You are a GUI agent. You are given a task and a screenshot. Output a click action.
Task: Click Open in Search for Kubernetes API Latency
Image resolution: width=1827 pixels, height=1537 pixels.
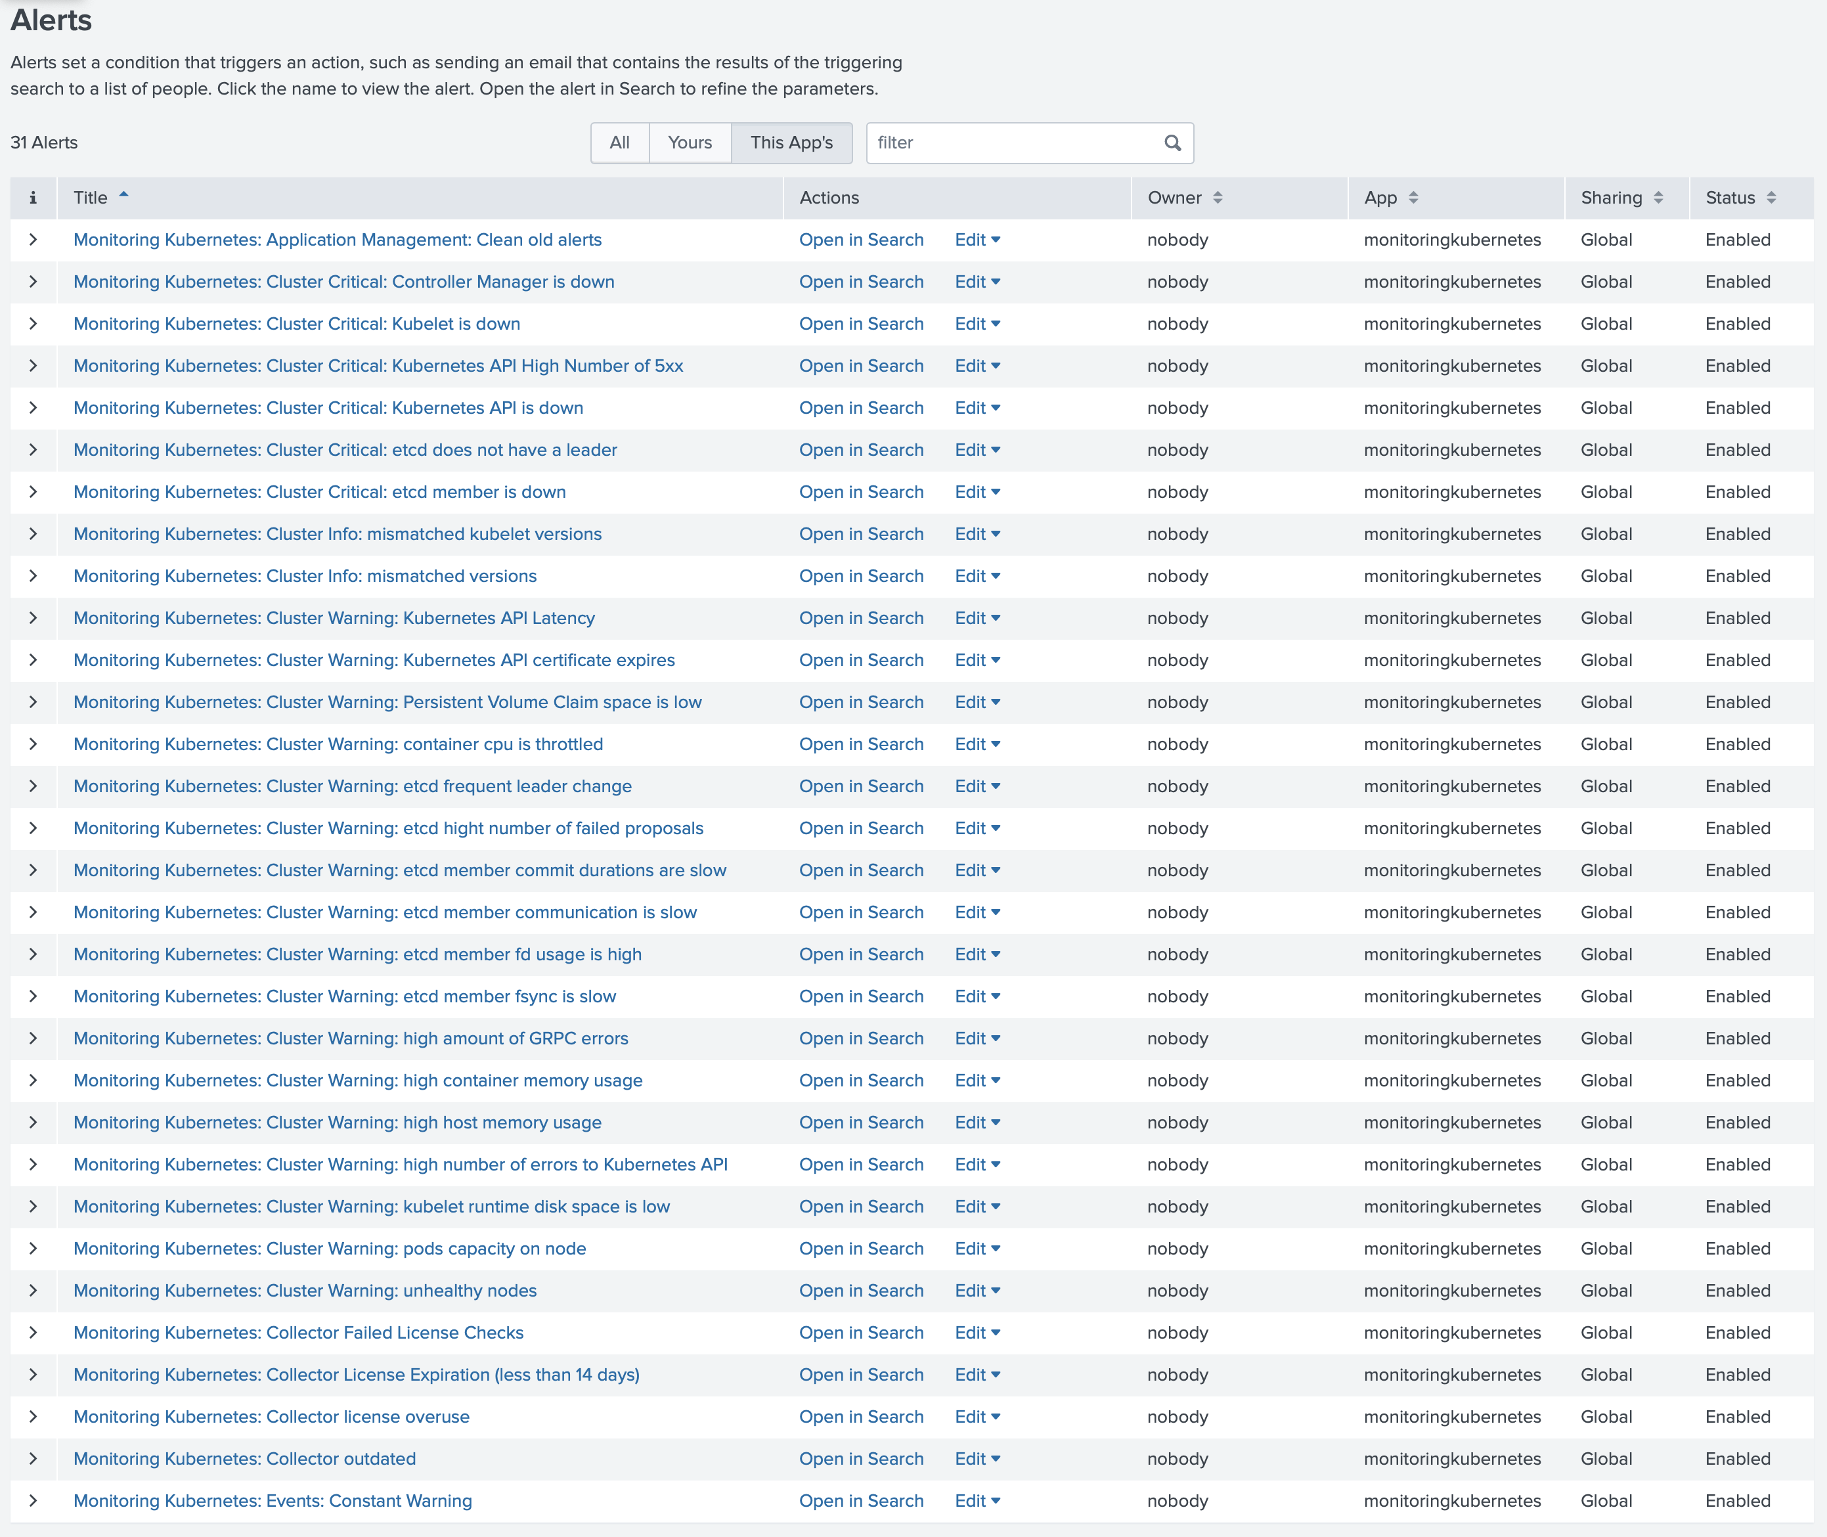tap(861, 618)
